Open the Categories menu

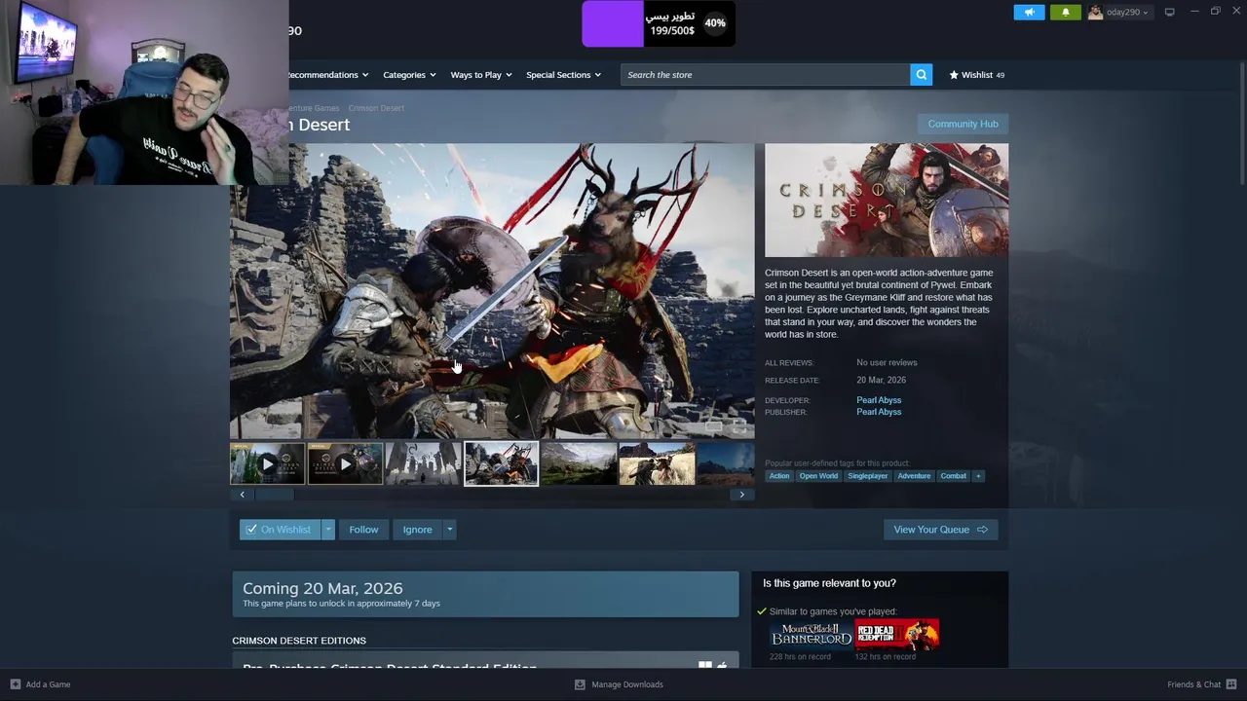tap(409, 75)
